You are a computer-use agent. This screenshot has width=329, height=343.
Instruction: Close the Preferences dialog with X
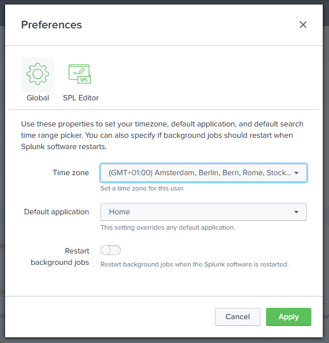coord(303,25)
